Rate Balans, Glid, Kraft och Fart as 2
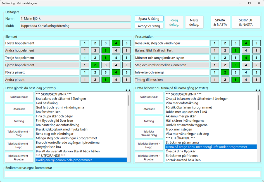264x182 pixels. tap(225, 50)
